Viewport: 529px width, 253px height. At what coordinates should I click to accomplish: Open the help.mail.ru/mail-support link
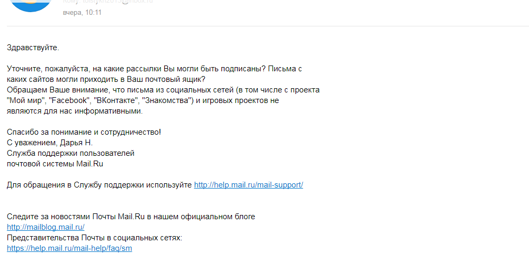[248, 185]
